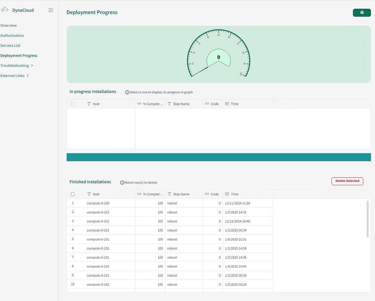Click calendar icon in In-progress Time column

pyautogui.click(x=227, y=104)
